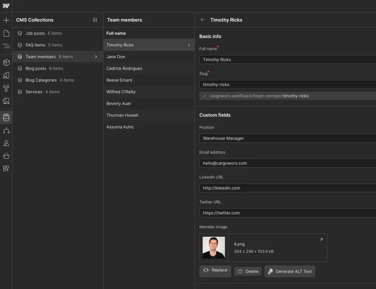Screen dimensions: 376x289
Task: Click the 8.png file name
Action: pos(239,244)
